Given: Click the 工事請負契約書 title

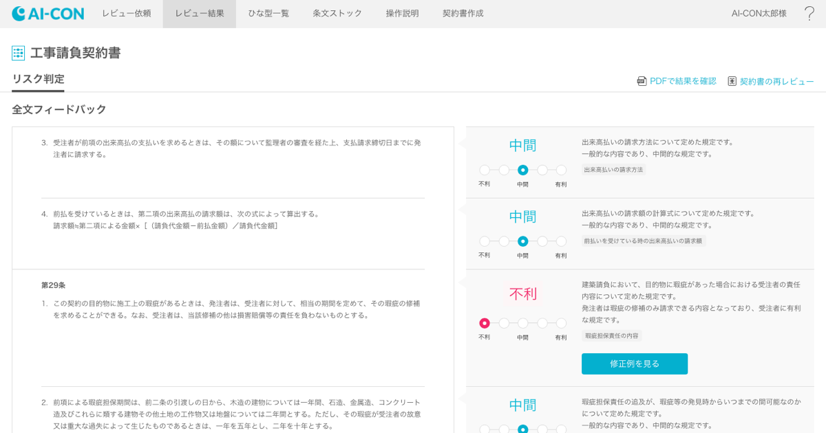Looking at the screenshot, I should coord(76,53).
